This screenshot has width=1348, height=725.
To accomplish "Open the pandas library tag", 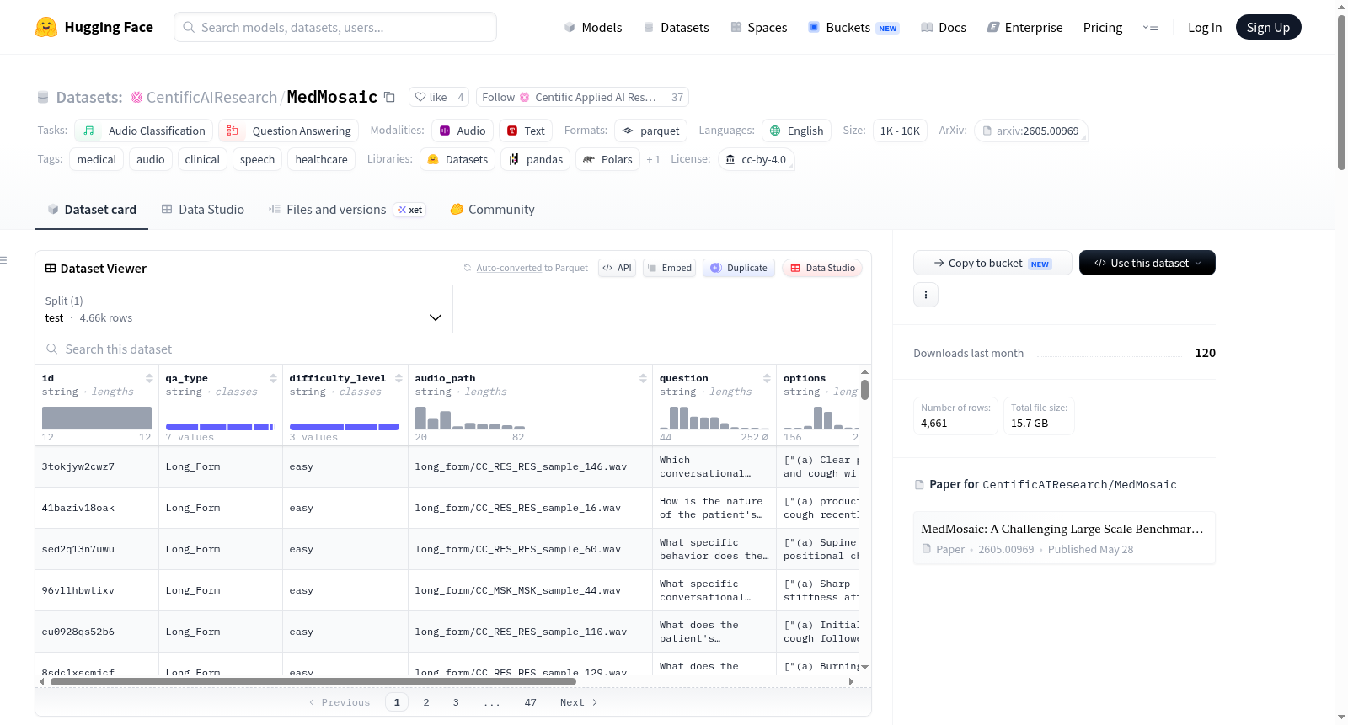I will click(536, 159).
